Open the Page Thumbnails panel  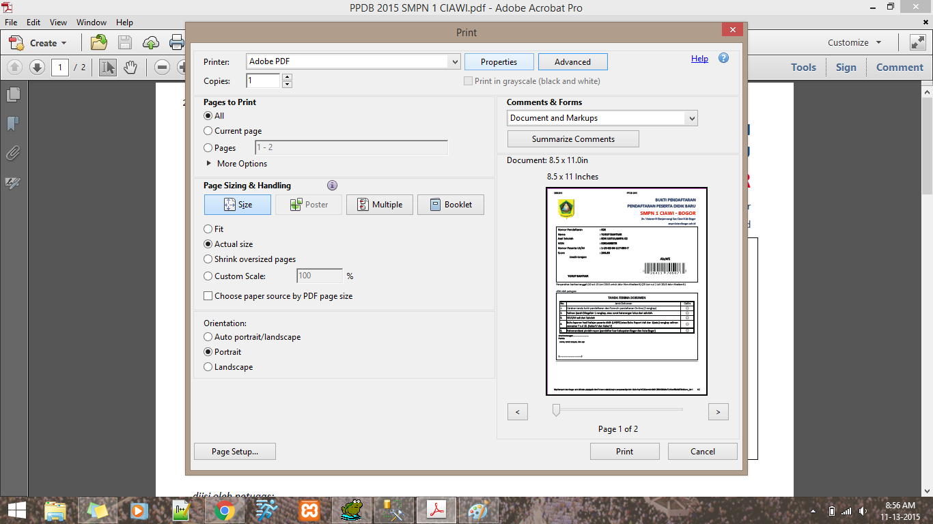click(13, 95)
